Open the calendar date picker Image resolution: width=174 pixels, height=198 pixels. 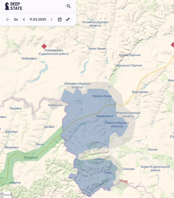coord(60,19)
